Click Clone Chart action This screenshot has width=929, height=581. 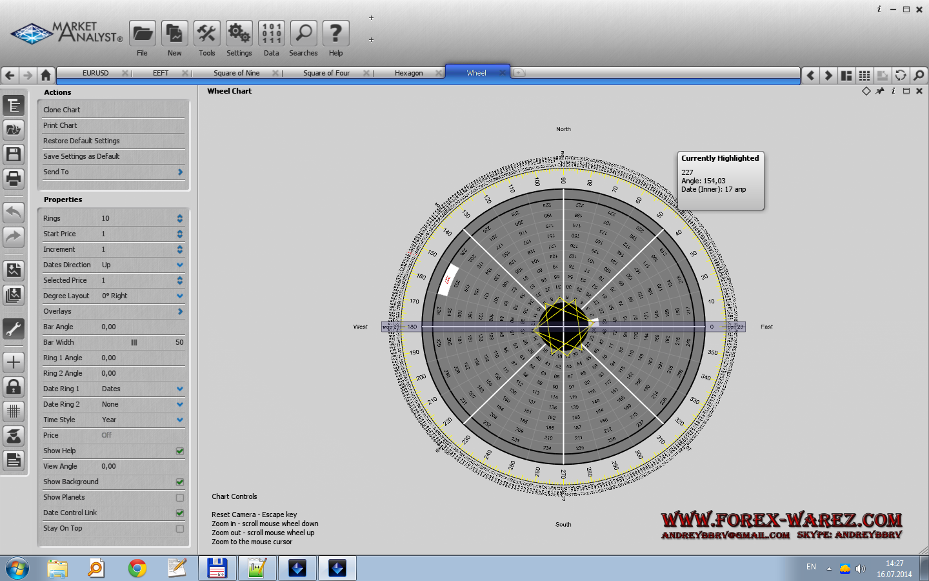tap(62, 110)
